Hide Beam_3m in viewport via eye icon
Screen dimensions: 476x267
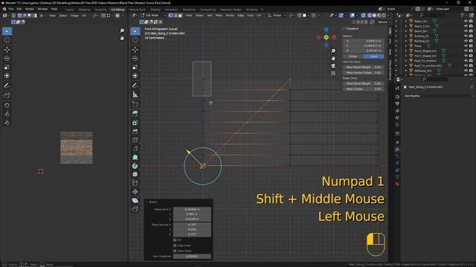(466, 22)
